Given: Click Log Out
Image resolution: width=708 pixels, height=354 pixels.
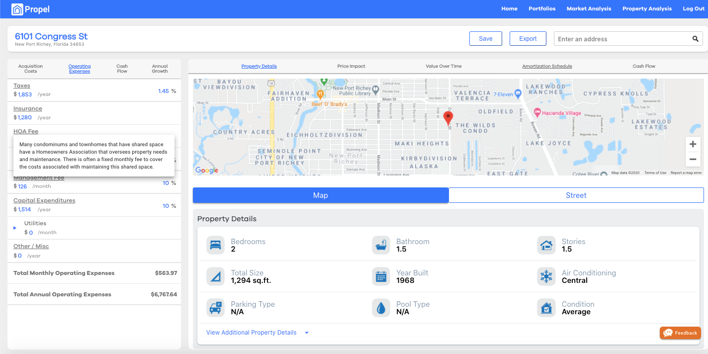Looking at the screenshot, I should (694, 9).
